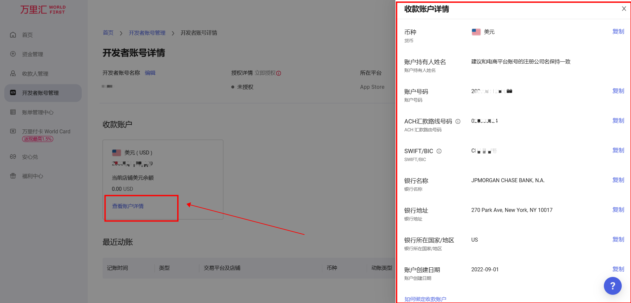
Task: Click the 资金管理 sidebar icon
Action: tap(13, 54)
